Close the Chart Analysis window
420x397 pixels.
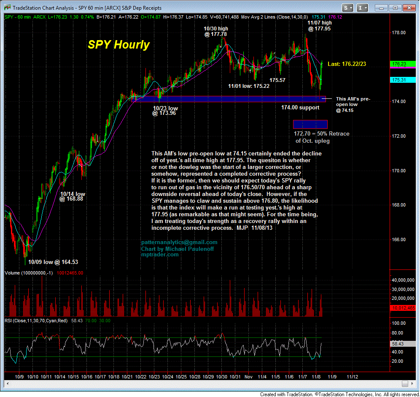click(409, 8)
